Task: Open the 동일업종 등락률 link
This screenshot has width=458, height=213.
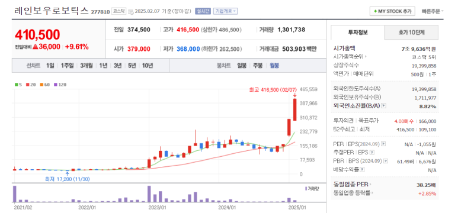Action: 354,193
